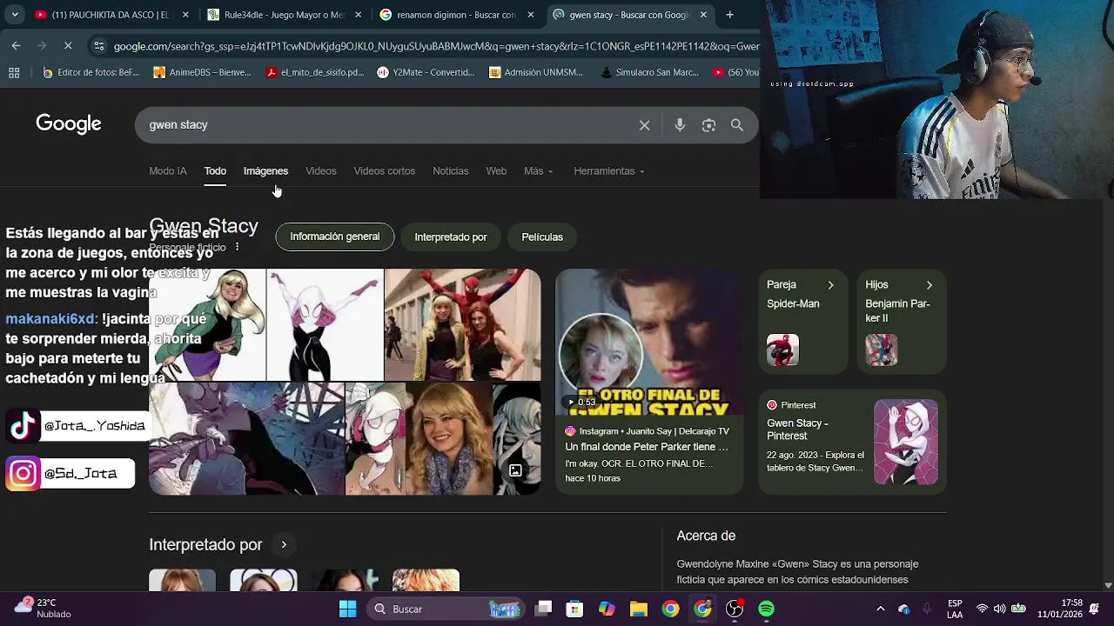
Task: Go back to the previous page
Action: click(16, 45)
